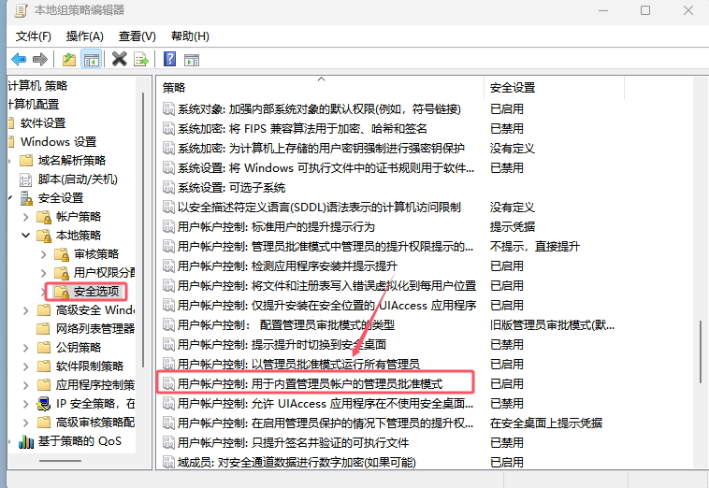
Task: Open the 文件(F) menu
Action: pos(34,36)
